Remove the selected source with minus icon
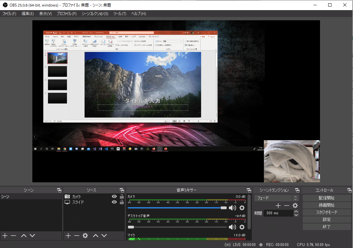Viewport: 353px width, 248px height. [x=77, y=236]
